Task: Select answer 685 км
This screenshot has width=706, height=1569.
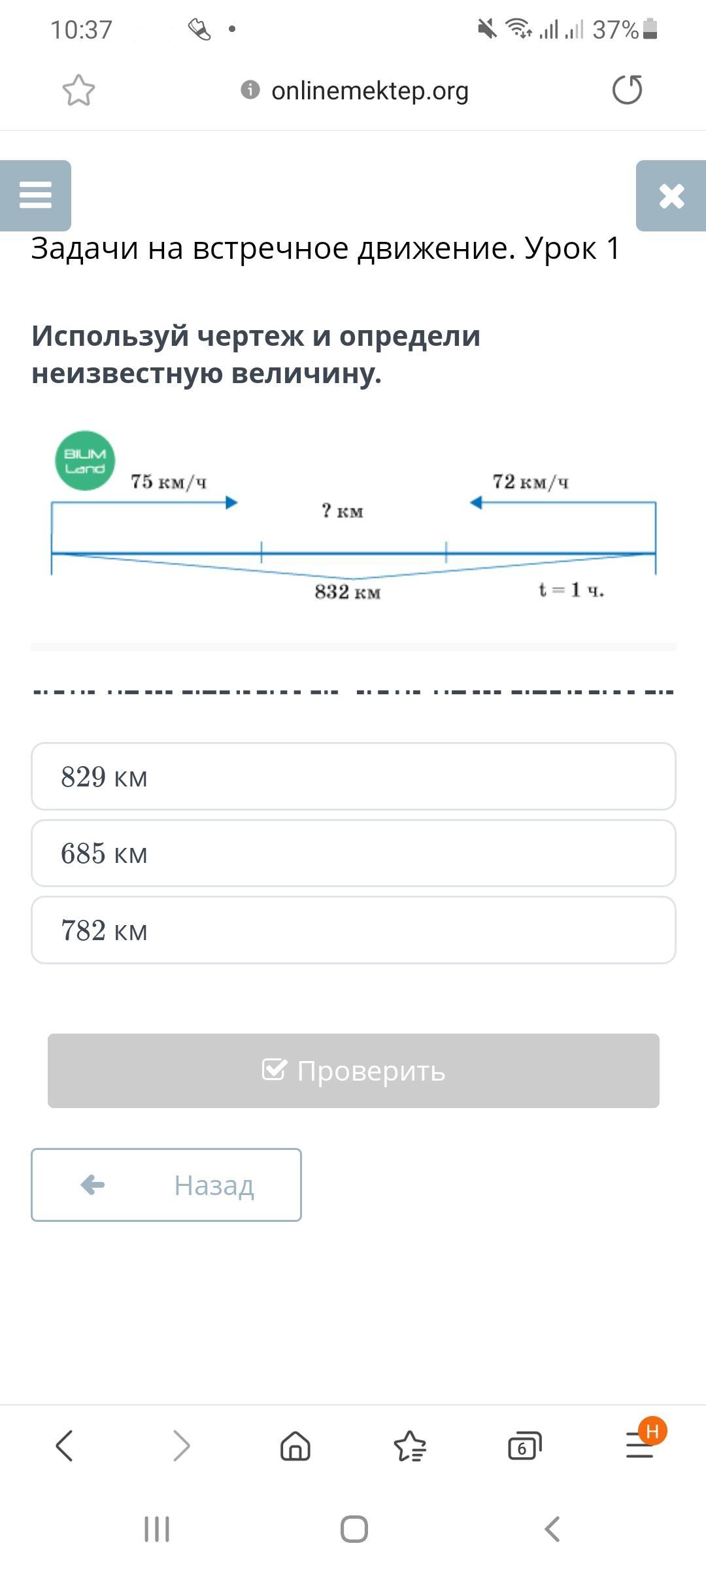Action: 353,853
